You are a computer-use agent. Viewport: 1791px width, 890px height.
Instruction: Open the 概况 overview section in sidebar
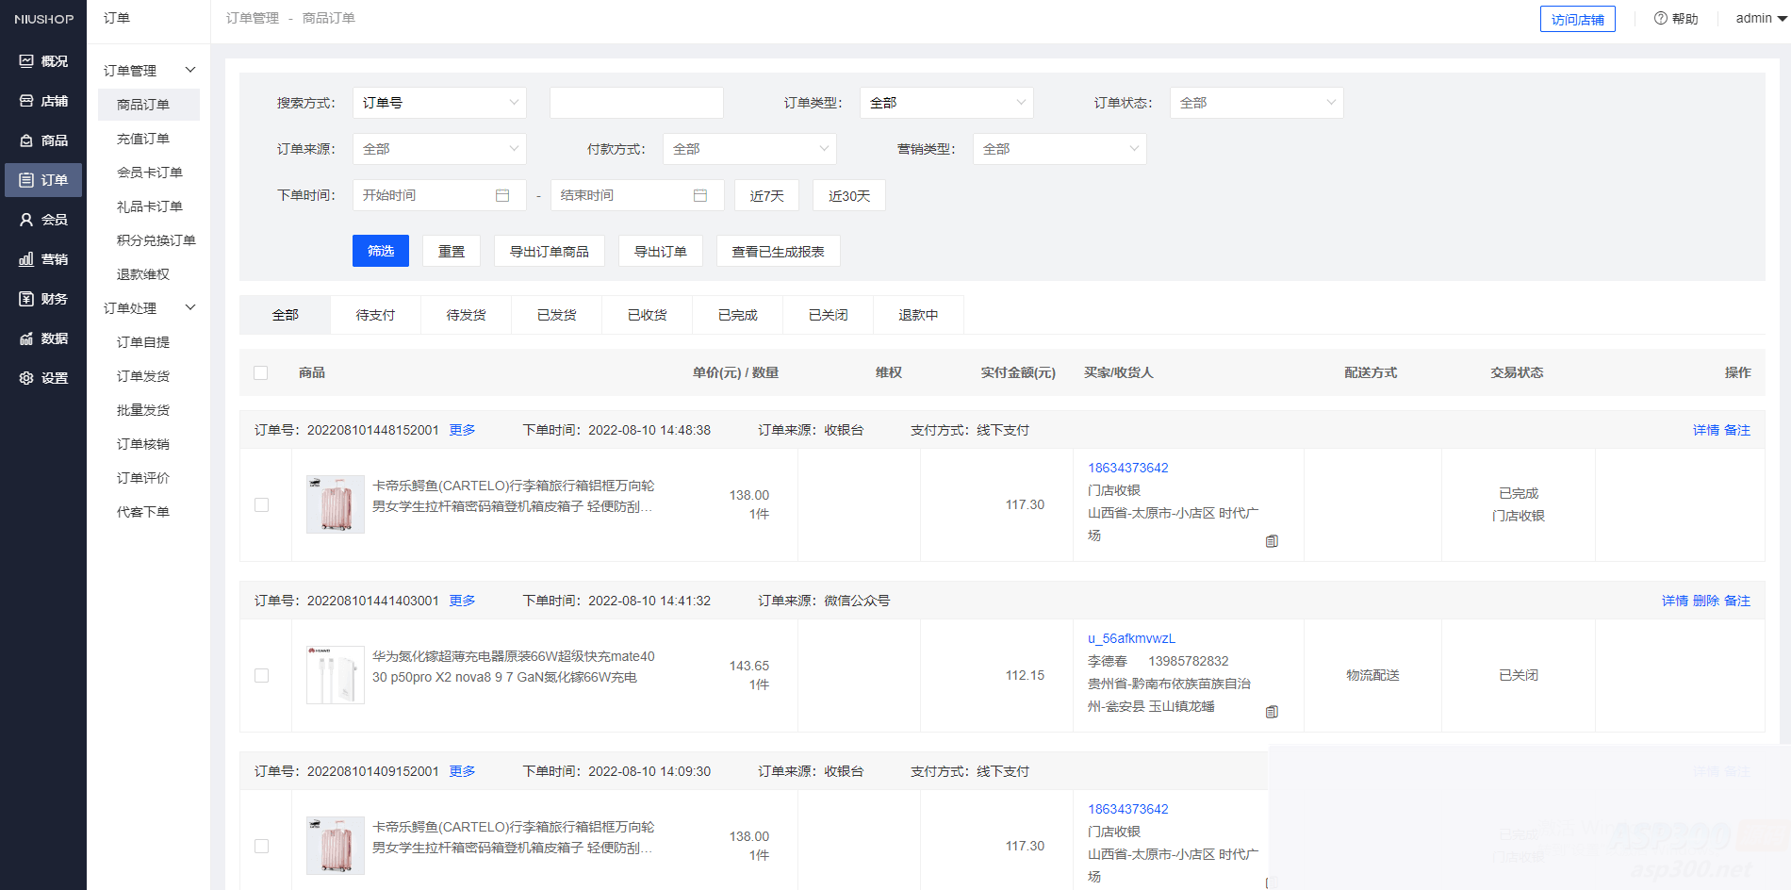pyautogui.click(x=42, y=60)
